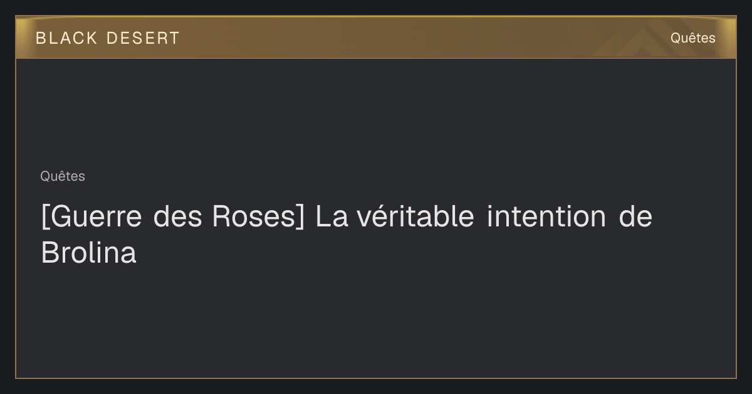Click the word de ending the first title line

click(635, 217)
